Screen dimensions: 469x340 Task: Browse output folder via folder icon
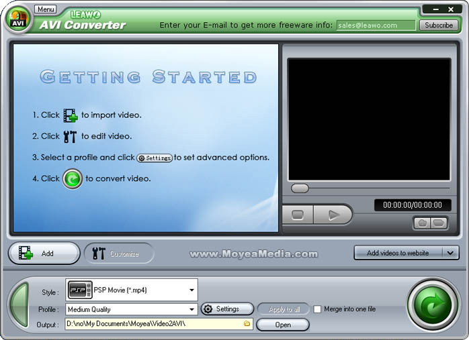(x=247, y=324)
